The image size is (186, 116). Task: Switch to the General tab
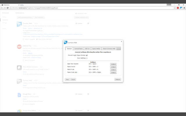[x=69, y=49]
